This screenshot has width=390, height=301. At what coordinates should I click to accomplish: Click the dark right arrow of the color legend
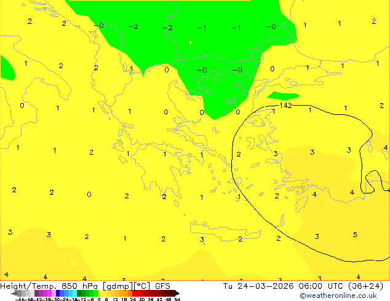[177, 293]
